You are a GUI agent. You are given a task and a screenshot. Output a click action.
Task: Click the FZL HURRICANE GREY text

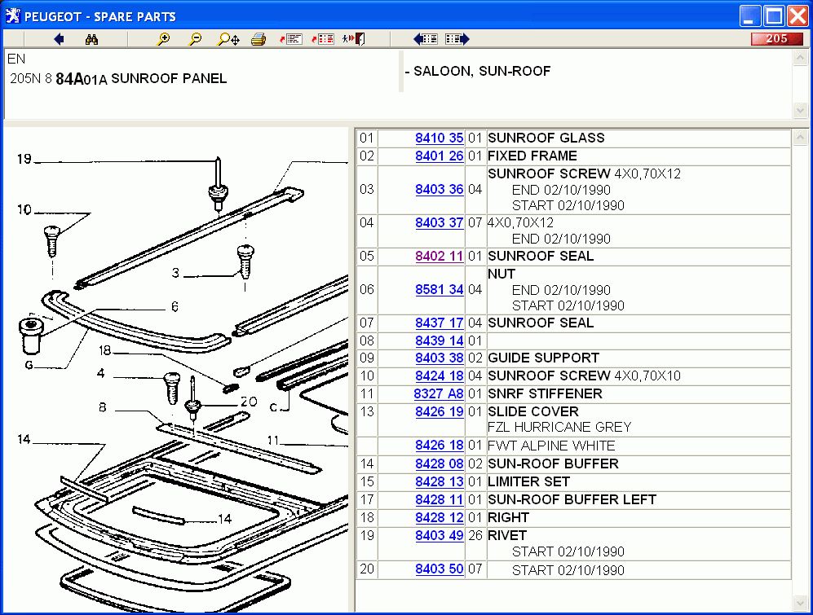tap(559, 427)
